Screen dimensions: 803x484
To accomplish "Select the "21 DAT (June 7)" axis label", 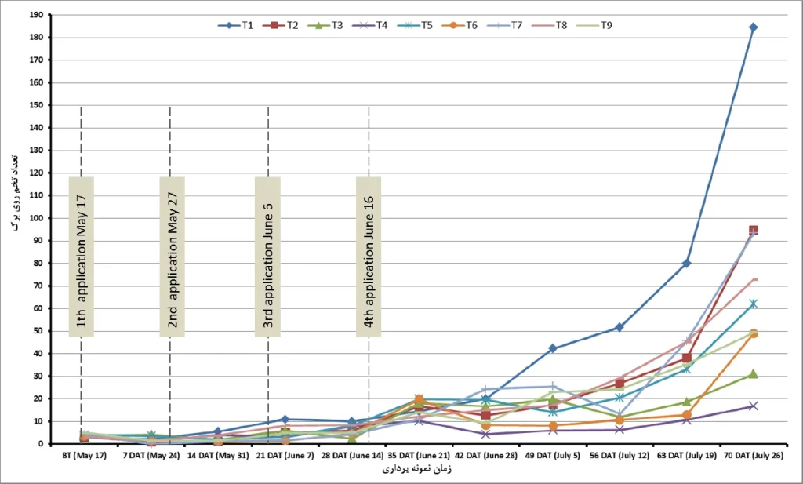I will 285,455.
